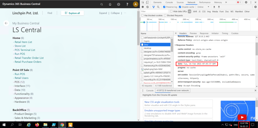Export HAR file download arrow
Viewport: 258px width, 128px height.
point(219,7)
